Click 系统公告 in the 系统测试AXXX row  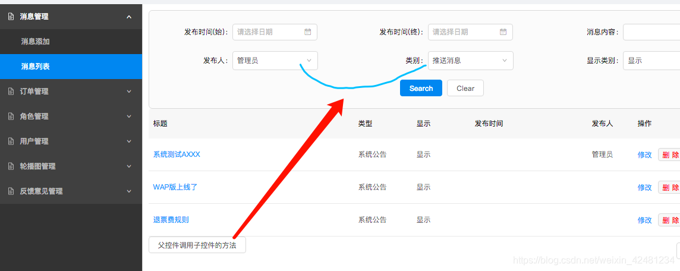[373, 155]
